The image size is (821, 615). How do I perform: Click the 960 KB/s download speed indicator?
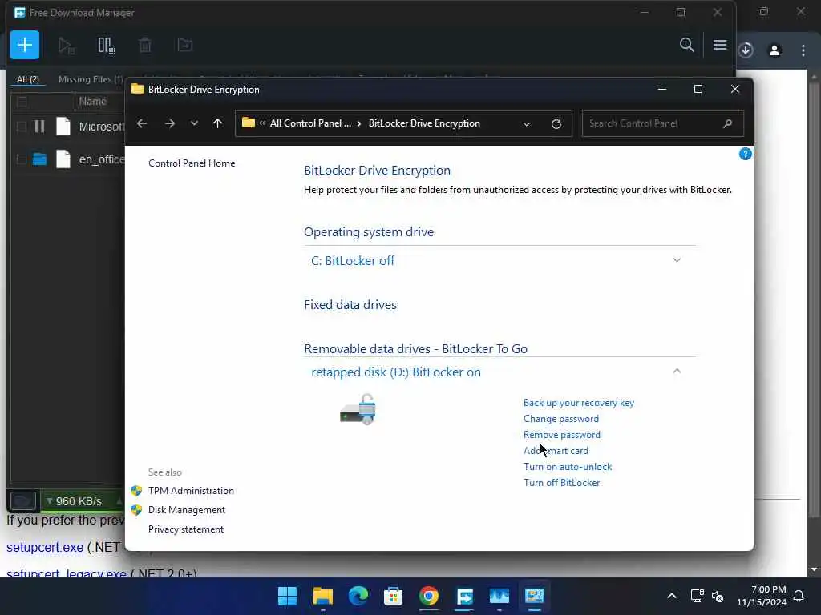pos(79,501)
